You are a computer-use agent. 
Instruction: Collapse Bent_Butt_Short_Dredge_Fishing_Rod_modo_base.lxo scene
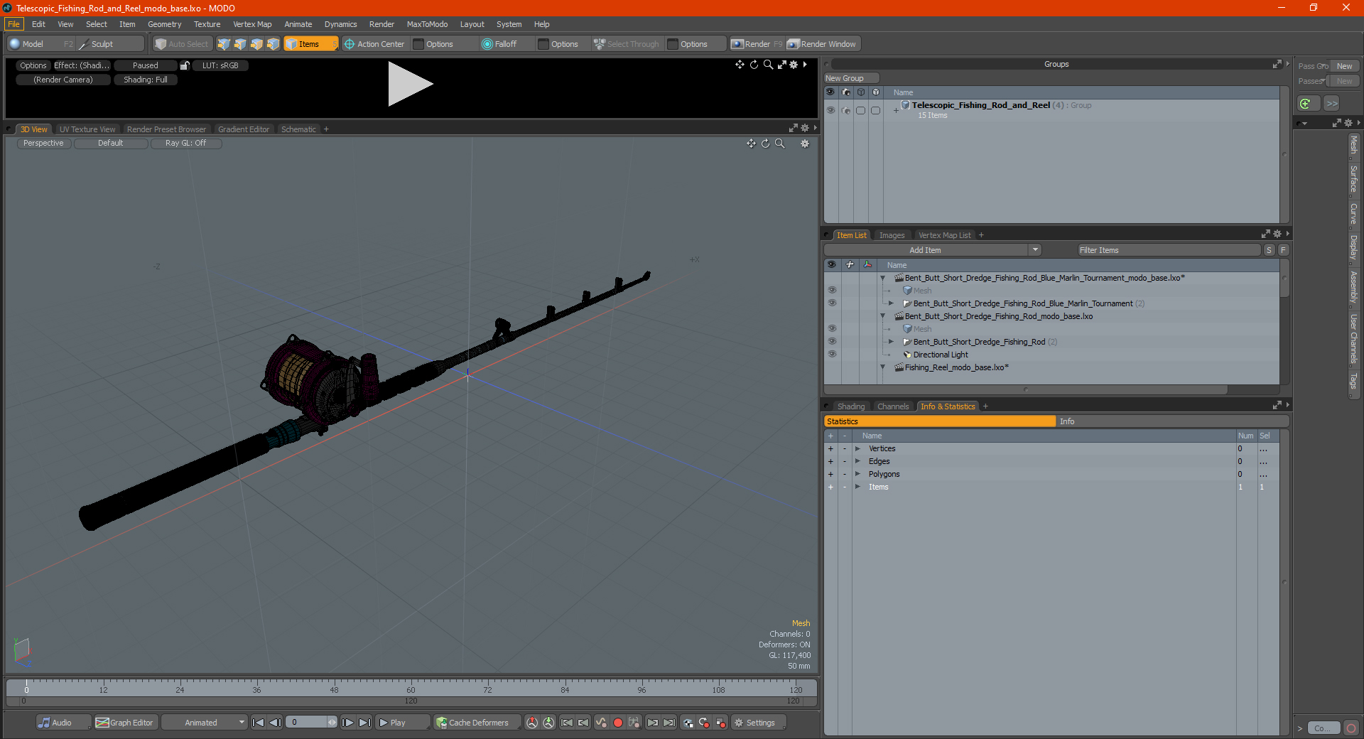(883, 316)
